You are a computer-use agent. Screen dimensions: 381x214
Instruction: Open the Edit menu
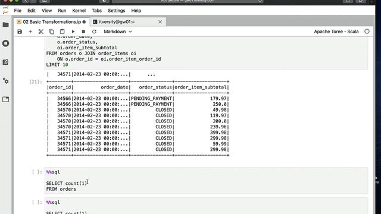(x=32, y=11)
